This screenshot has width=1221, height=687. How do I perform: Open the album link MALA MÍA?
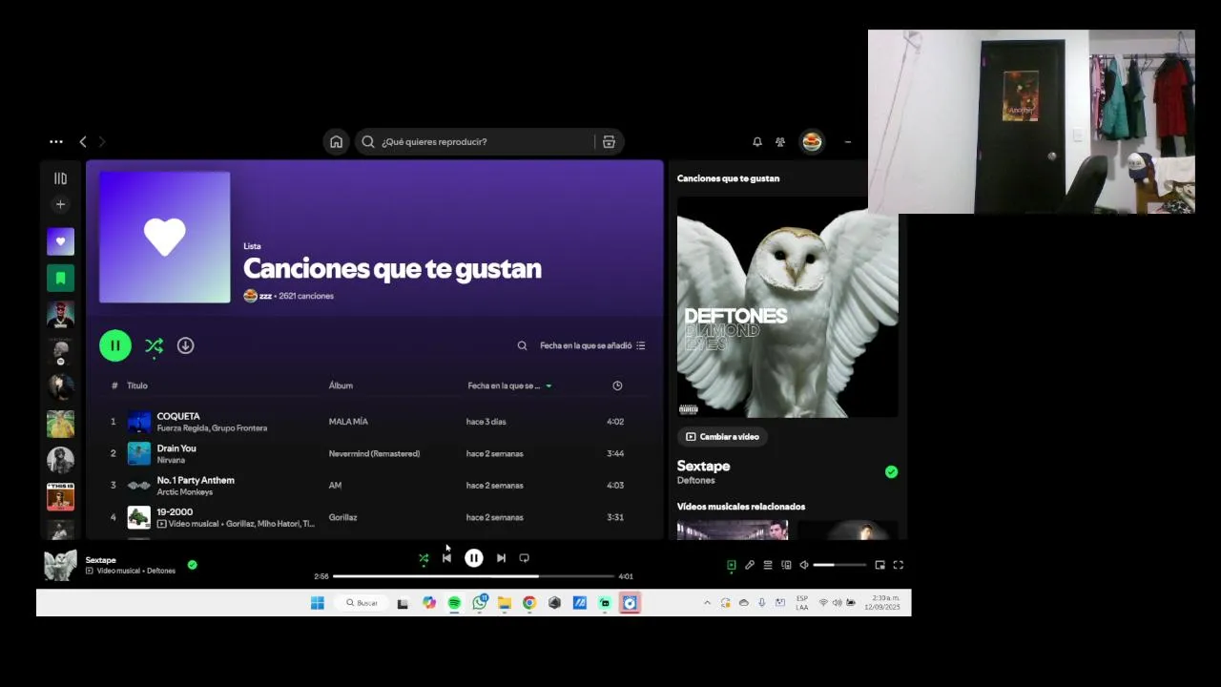coord(348,422)
